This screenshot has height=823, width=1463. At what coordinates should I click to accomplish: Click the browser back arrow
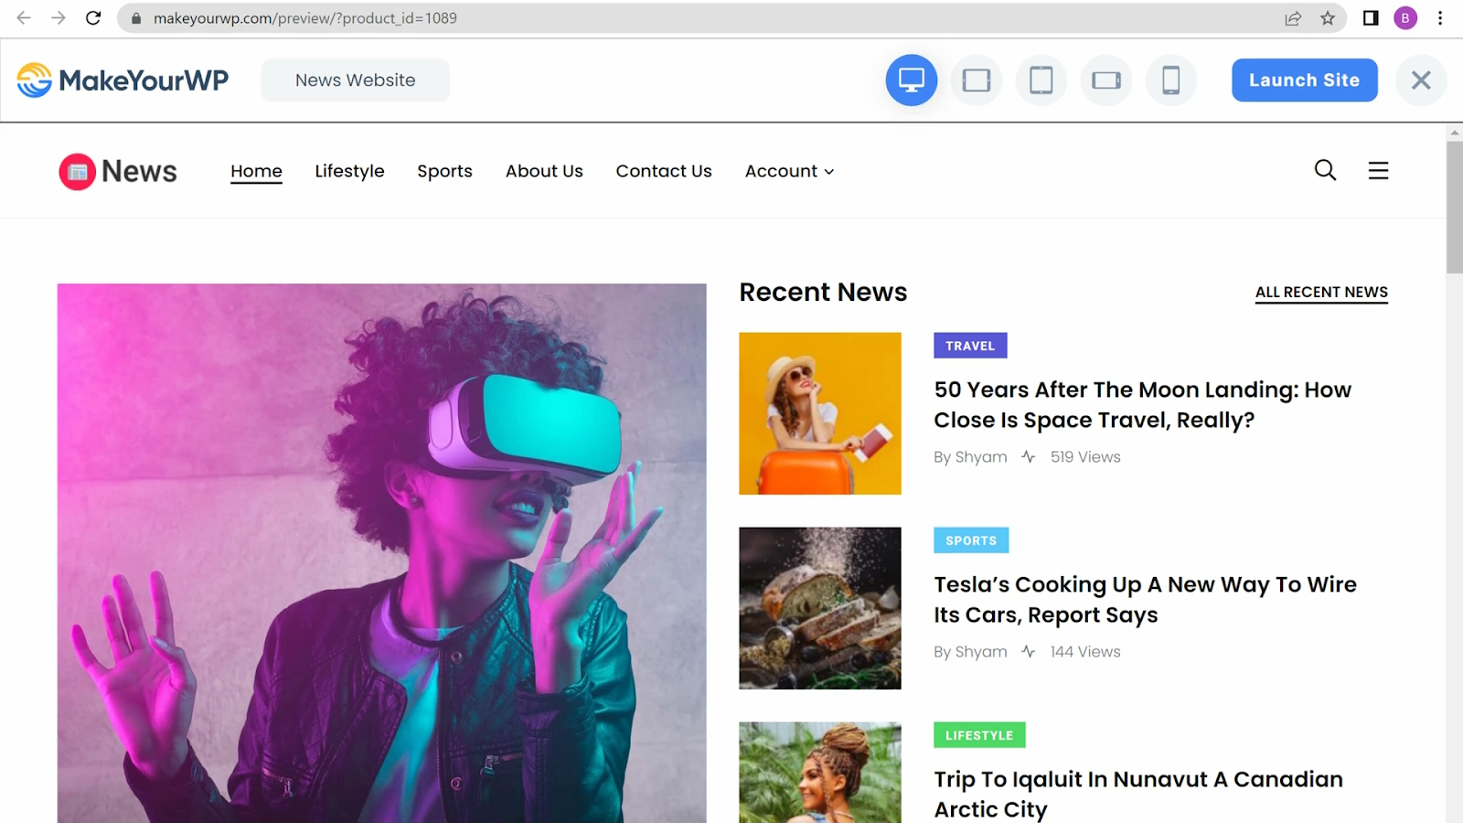(24, 18)
